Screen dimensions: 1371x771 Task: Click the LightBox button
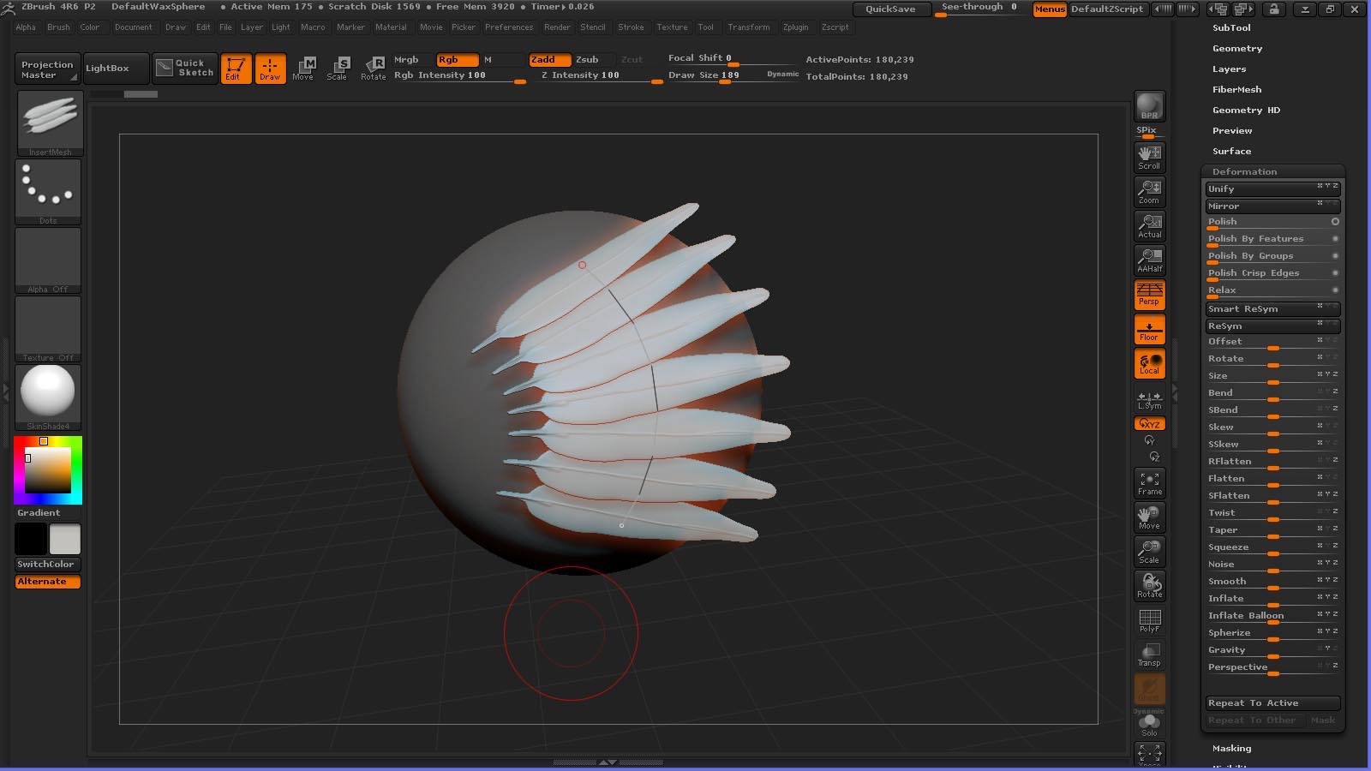(x=107, y=69)
